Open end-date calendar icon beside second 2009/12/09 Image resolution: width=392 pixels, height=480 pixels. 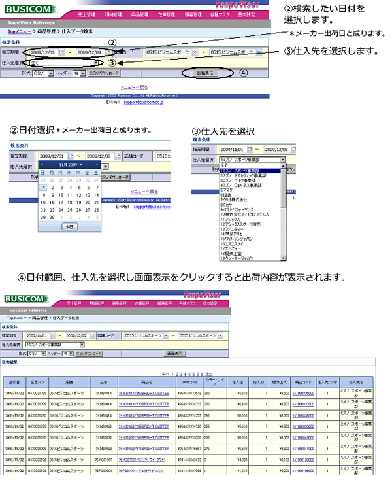point(108,52)
